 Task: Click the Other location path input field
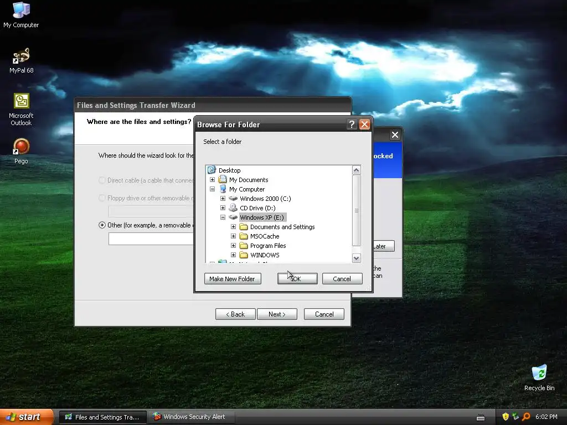[x=152, y=239]
